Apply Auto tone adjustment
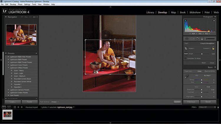 coord(208,87)
